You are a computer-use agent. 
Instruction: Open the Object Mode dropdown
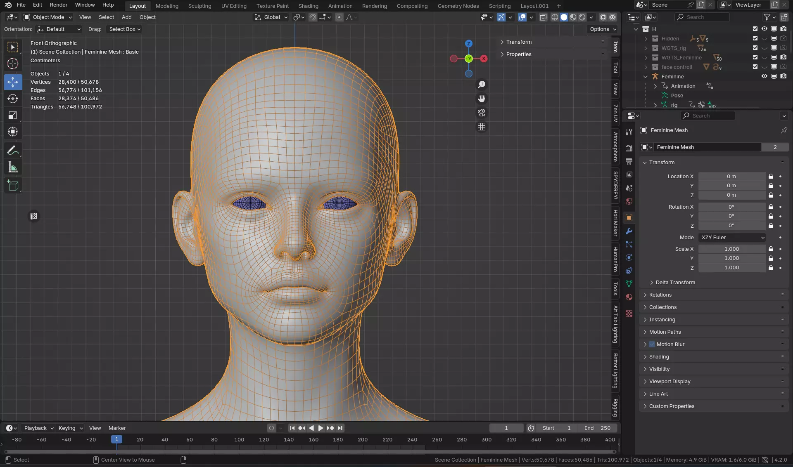tap(48, 17)
